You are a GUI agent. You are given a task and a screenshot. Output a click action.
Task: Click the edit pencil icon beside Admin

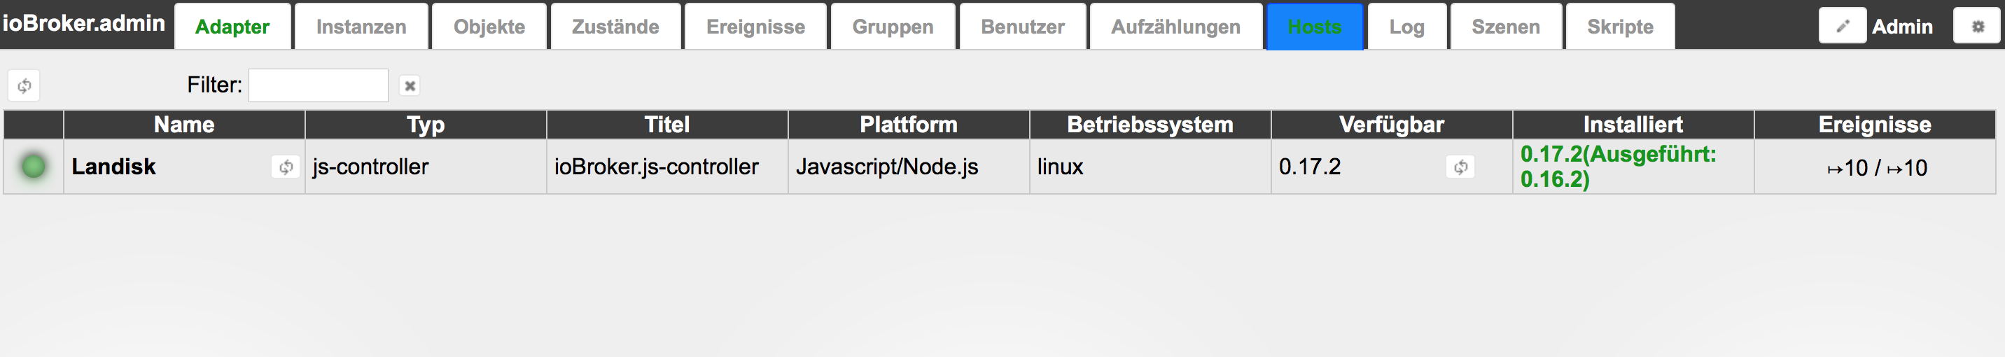point(1842,27)
